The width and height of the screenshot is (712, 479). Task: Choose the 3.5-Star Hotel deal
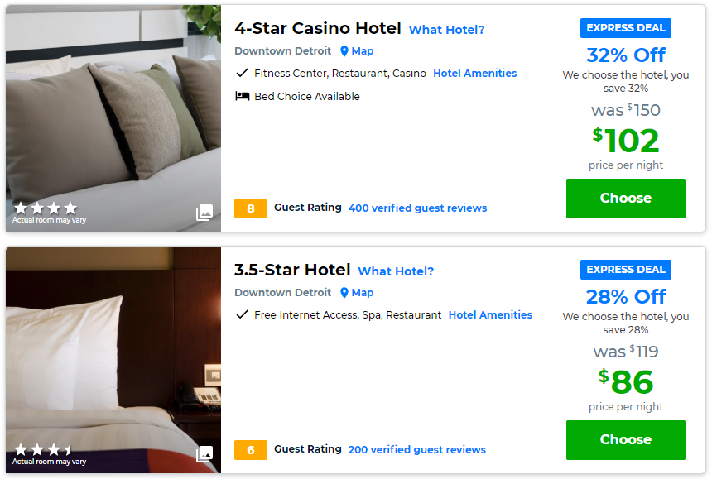pyautogui.click(x=625, y=439)
